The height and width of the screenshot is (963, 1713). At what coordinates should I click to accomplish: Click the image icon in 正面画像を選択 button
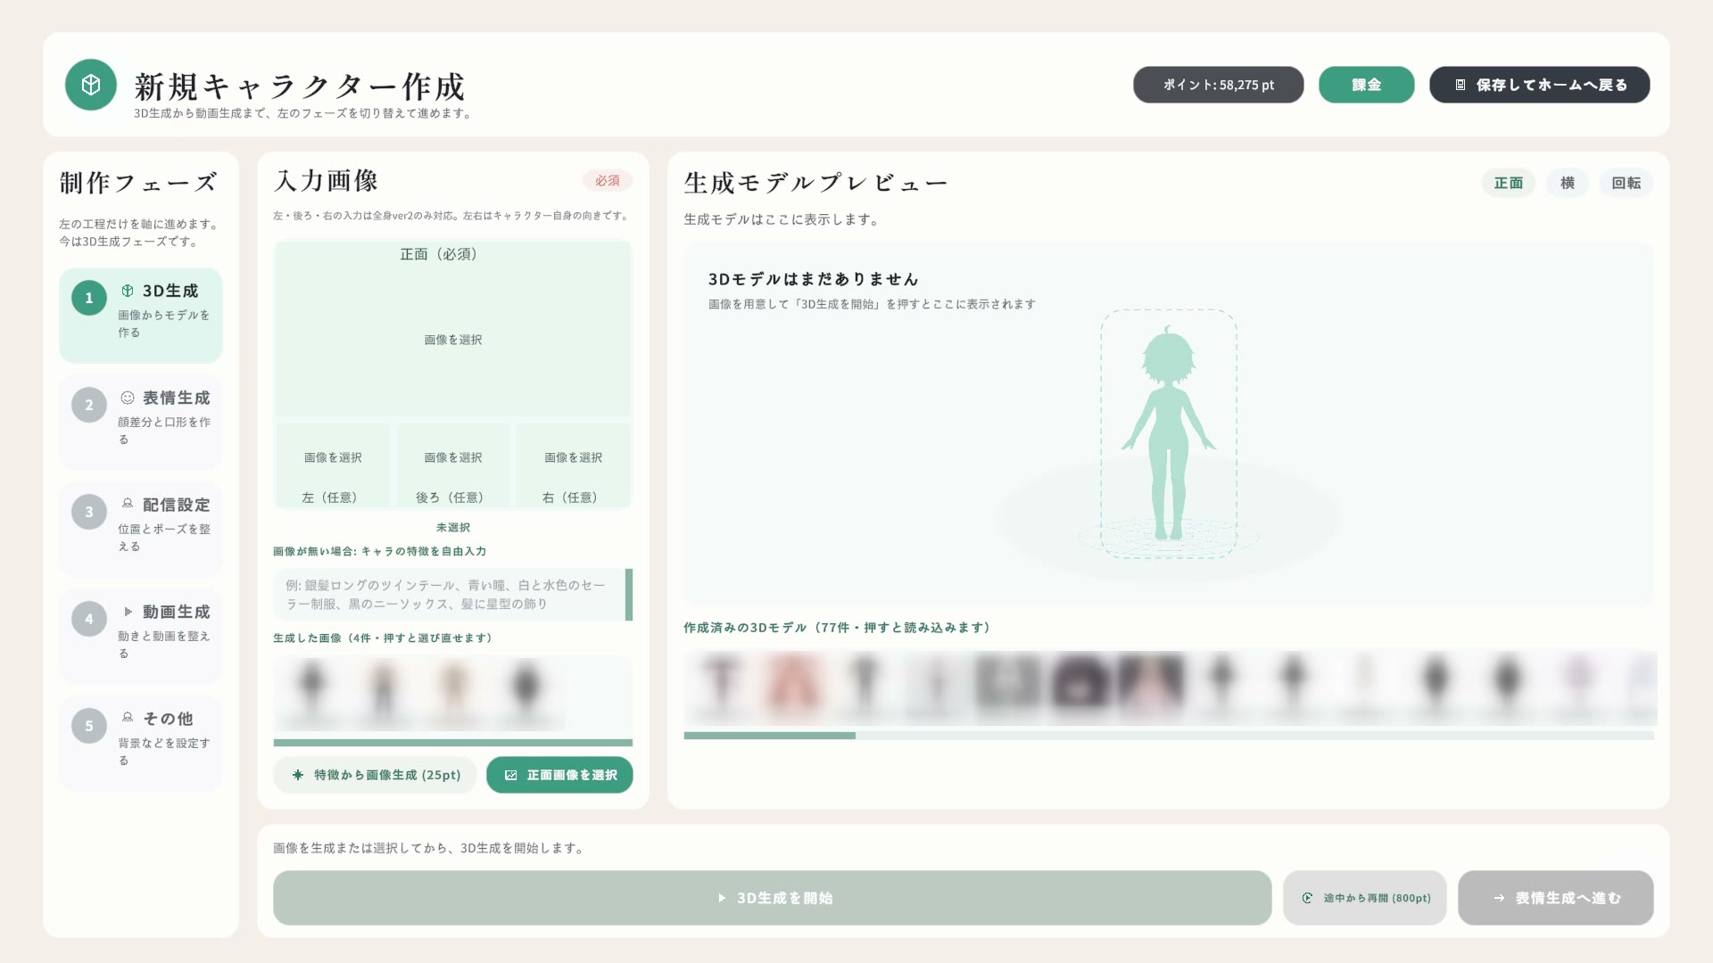click(511, 775)
